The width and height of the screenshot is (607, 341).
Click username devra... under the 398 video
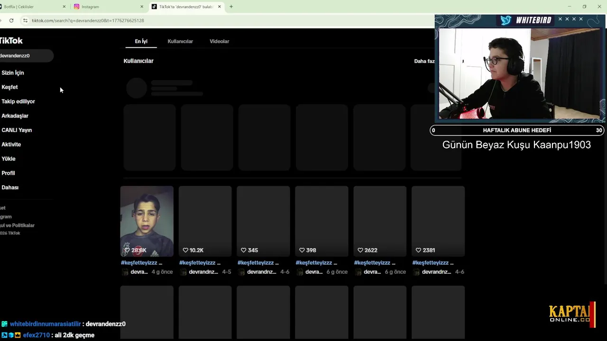point(314,272)
